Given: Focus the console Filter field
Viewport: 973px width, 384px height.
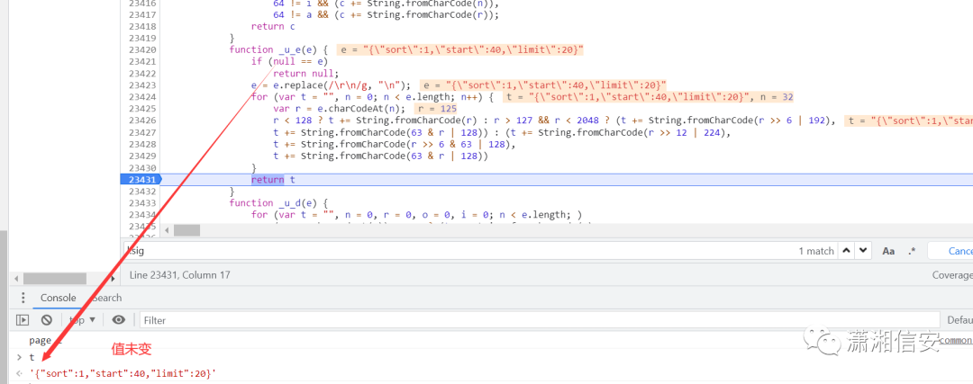Looking at the screenshot, I should click(539, 320).
